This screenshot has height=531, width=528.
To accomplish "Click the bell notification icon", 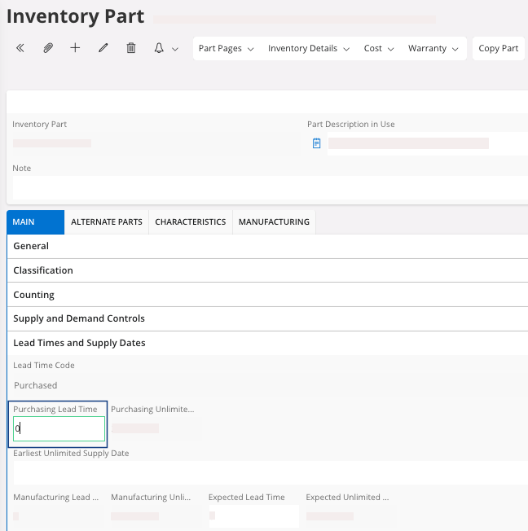I will (x=159, y=49).
